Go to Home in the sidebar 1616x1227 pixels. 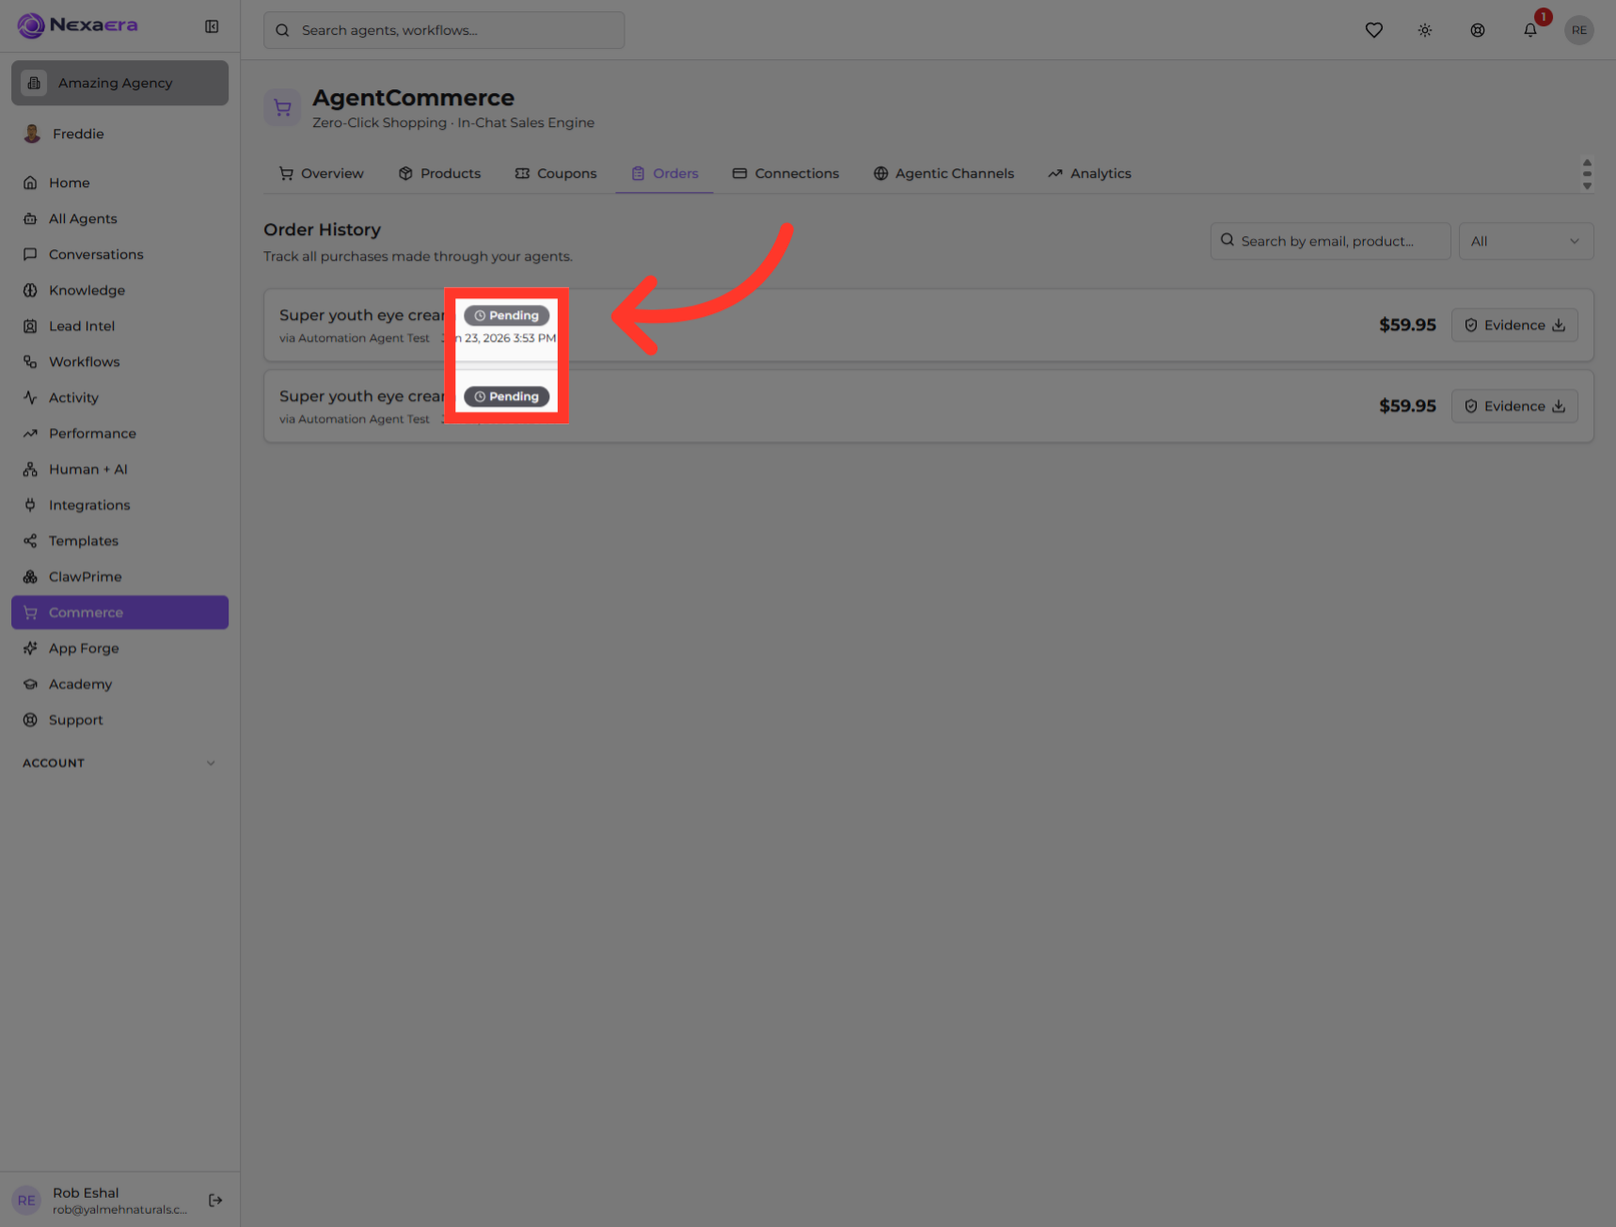(120, 183)
